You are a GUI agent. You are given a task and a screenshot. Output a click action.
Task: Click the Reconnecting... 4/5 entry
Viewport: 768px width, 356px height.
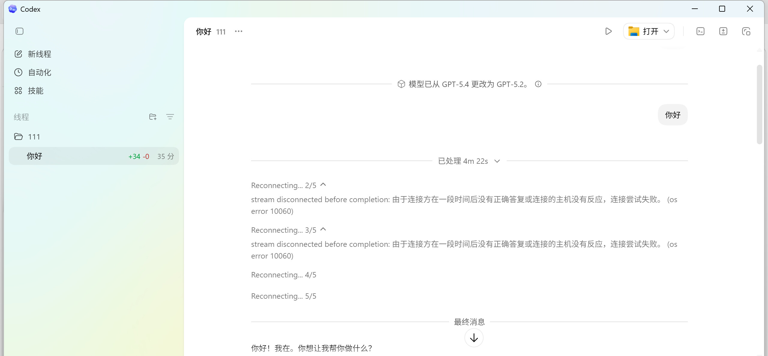pyautogui.click(x=283, y=275)
